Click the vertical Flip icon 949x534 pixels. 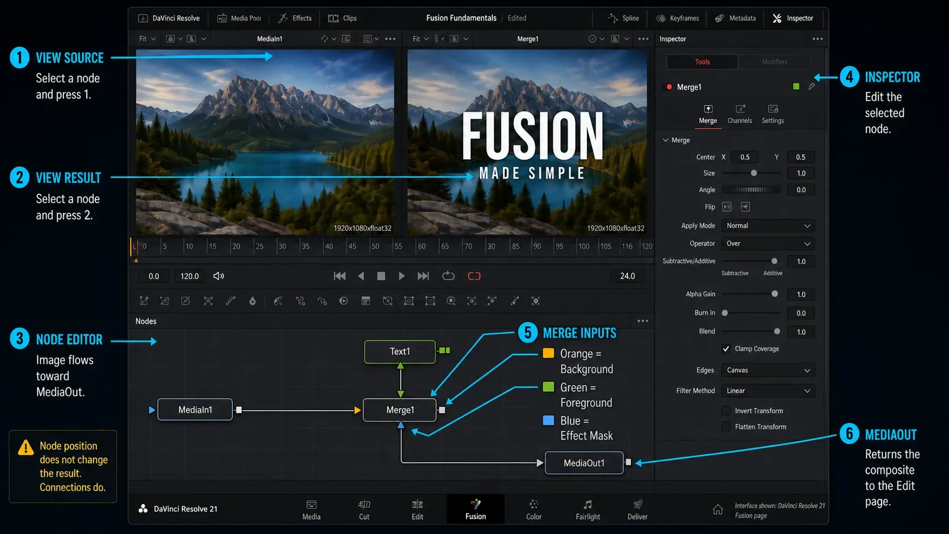[x=745, y=207]
